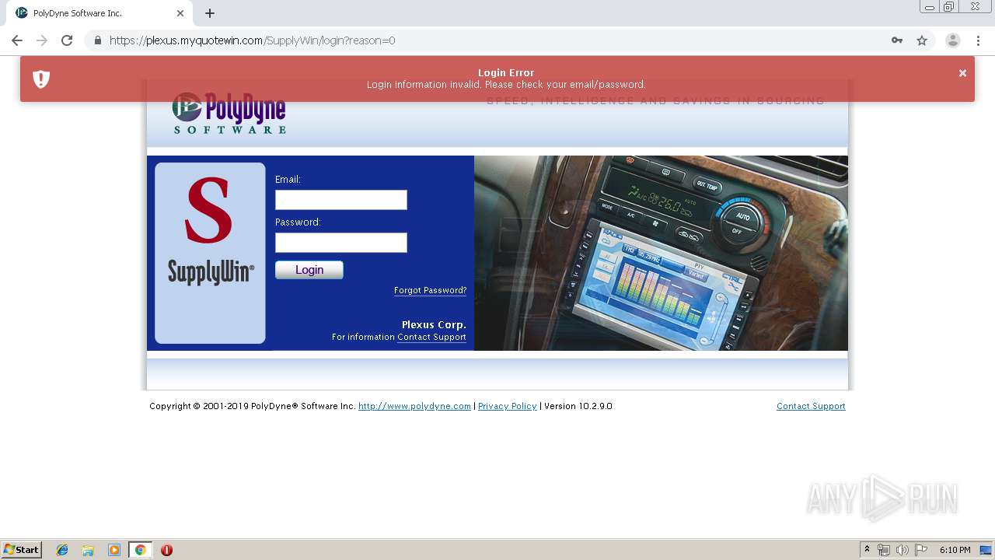The image size is (995, 560).
Task: Open the Privacy Policy link
Action: coord(507,406)
